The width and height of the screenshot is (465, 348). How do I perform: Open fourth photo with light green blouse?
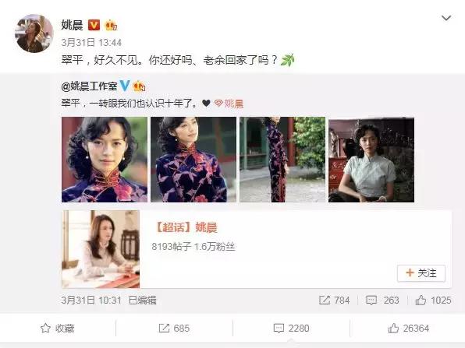coord(371,160)
